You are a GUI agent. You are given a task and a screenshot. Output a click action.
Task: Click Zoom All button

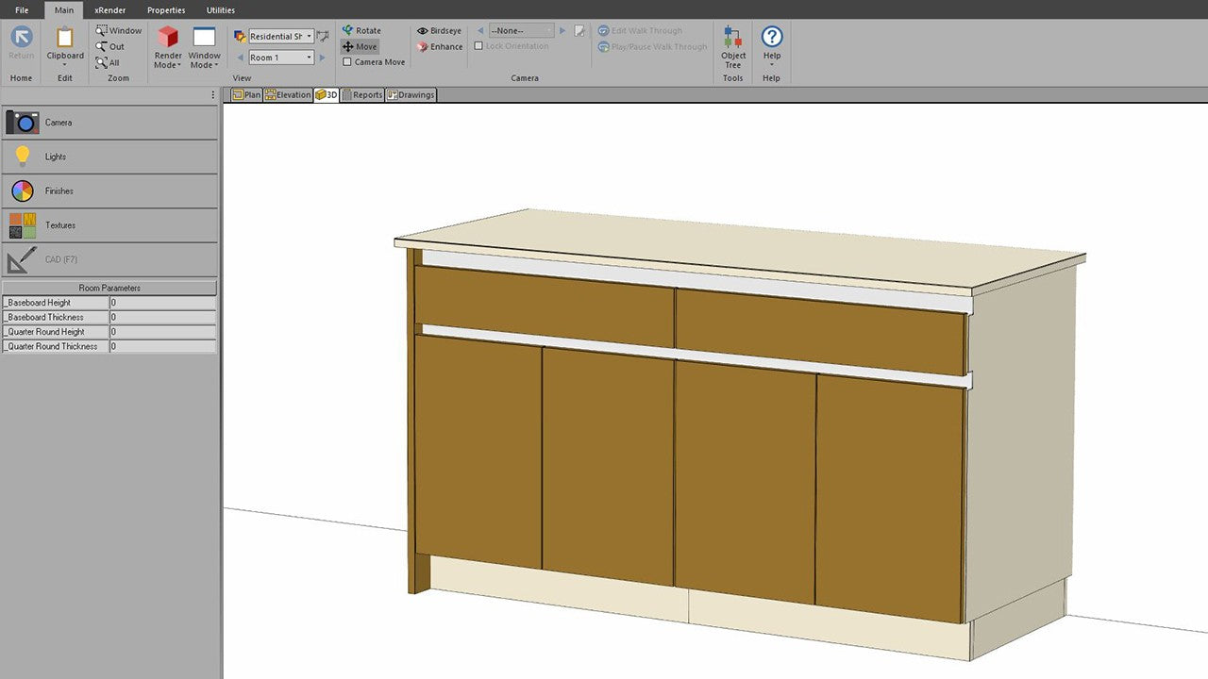[109, 62]
